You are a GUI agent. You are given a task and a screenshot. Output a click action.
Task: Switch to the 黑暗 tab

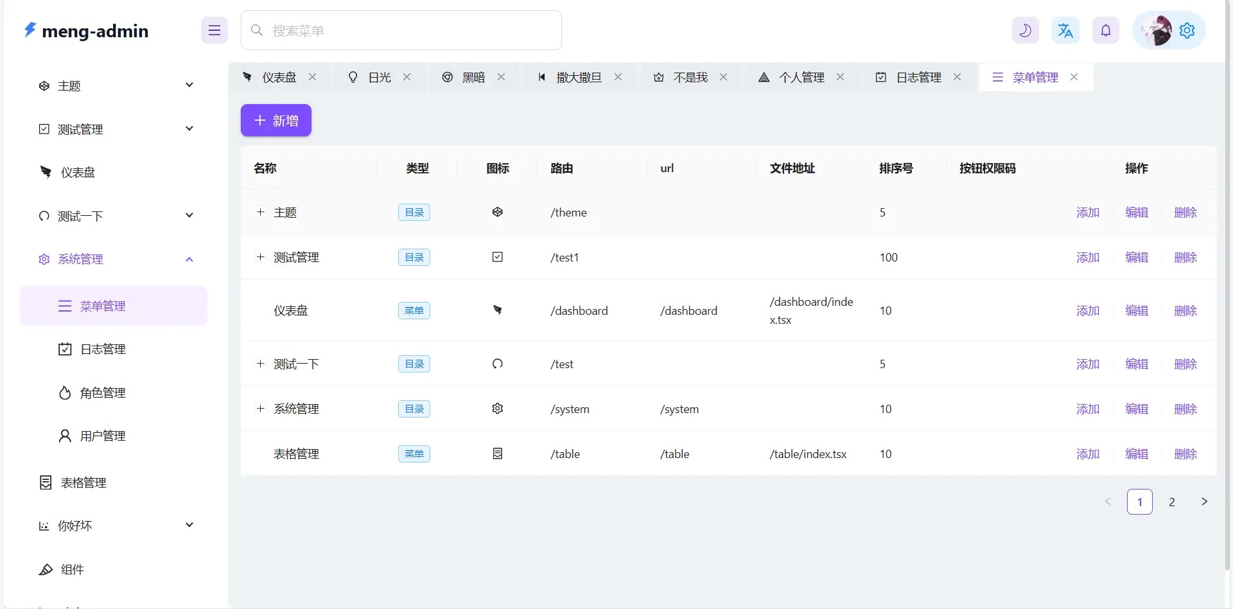pyautogui.click(x=473, y=77)
